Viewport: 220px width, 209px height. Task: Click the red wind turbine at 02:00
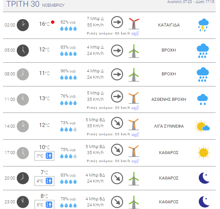(134, 23)
